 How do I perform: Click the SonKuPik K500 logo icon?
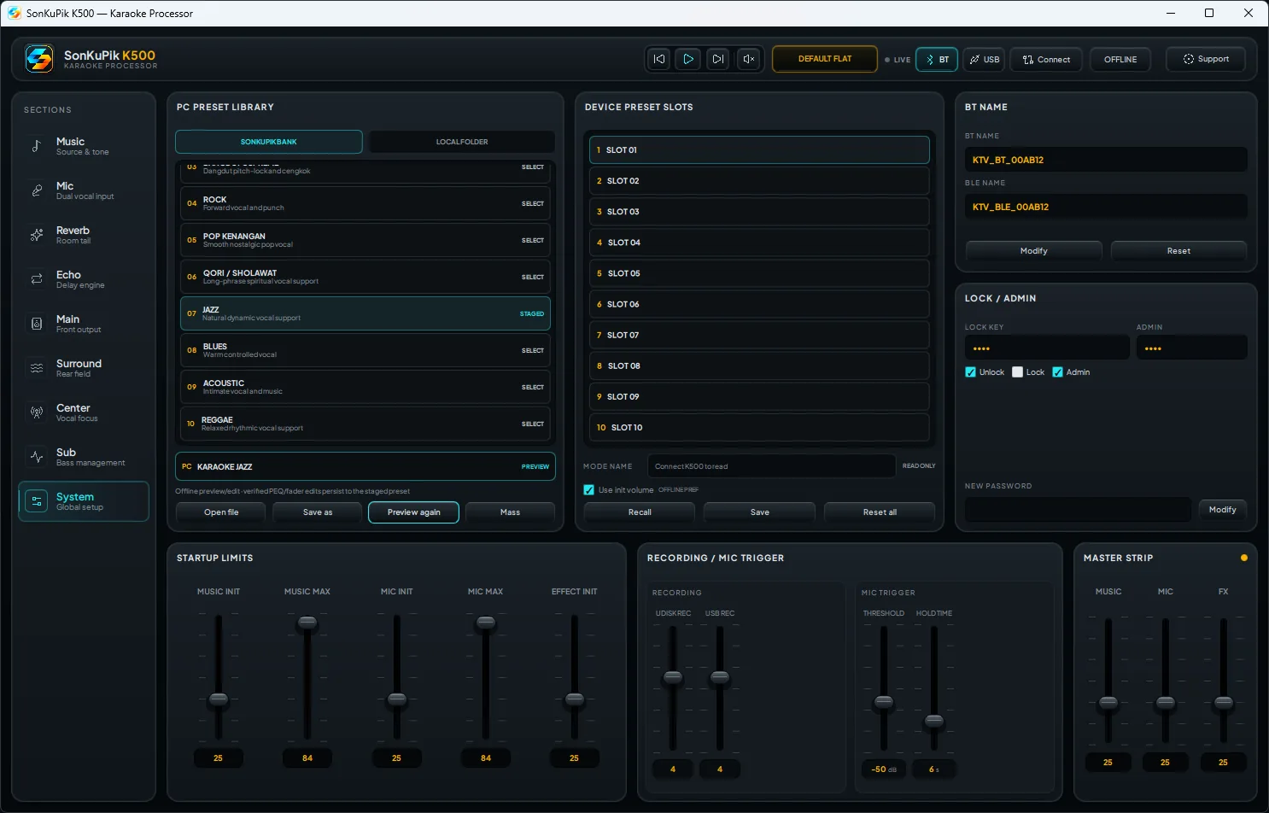39,59
